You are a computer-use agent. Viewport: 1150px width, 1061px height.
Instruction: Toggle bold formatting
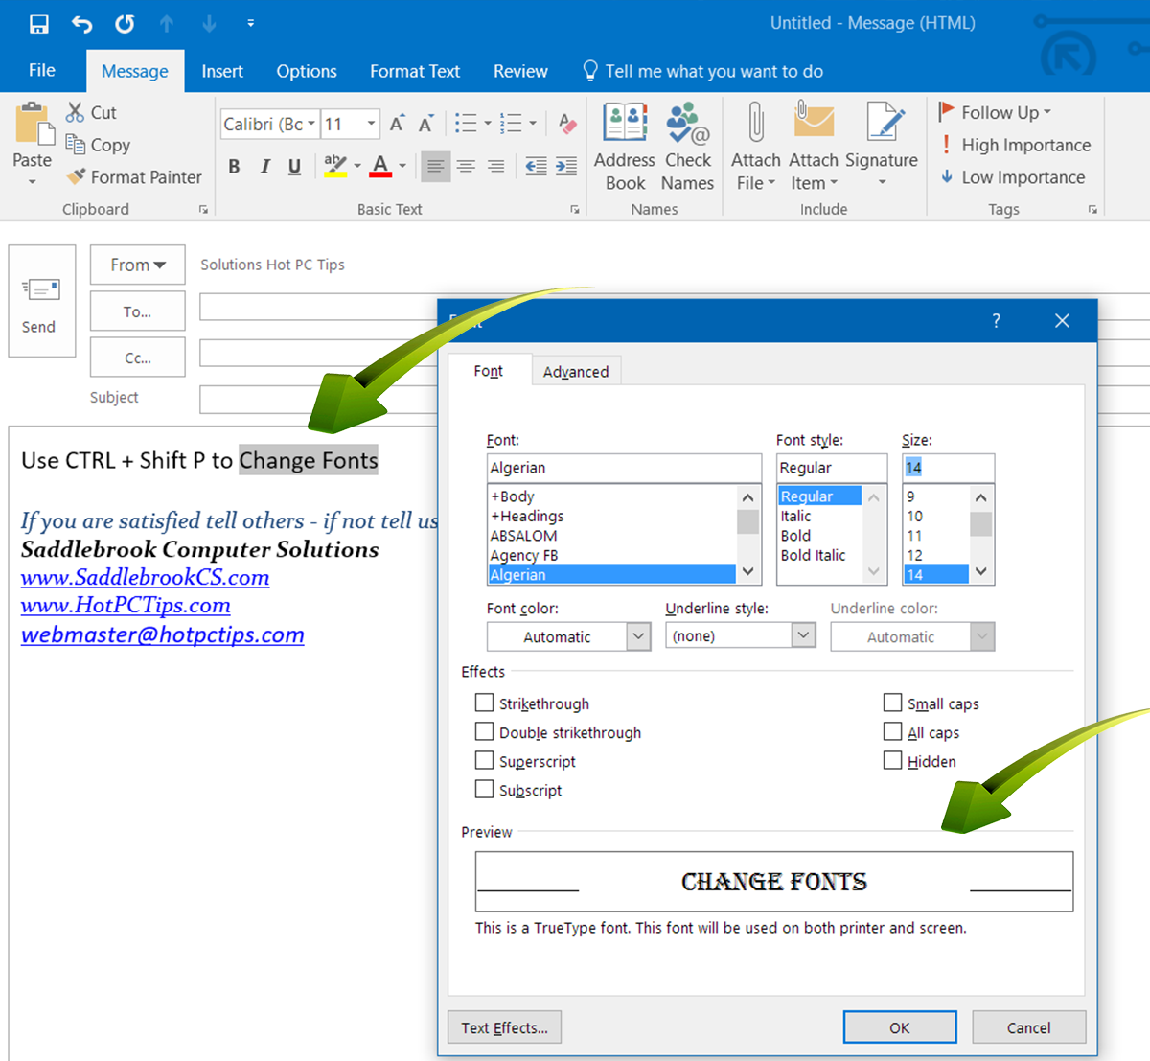(234, 167)
